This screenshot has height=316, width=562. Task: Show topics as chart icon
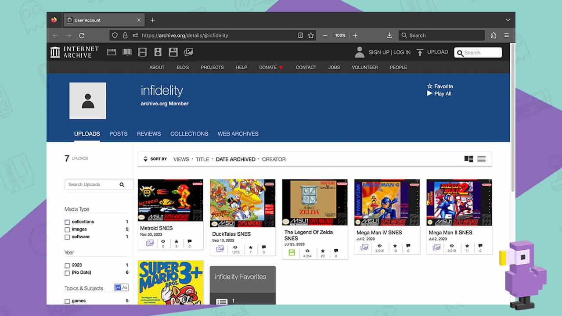tap(118, 287)
